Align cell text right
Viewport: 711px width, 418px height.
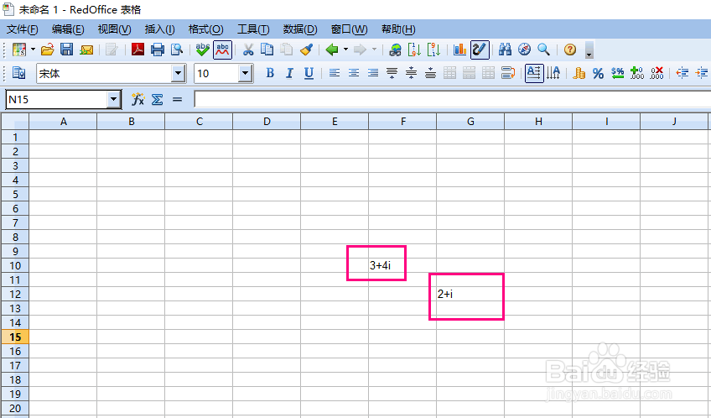(x=373, y=73)
